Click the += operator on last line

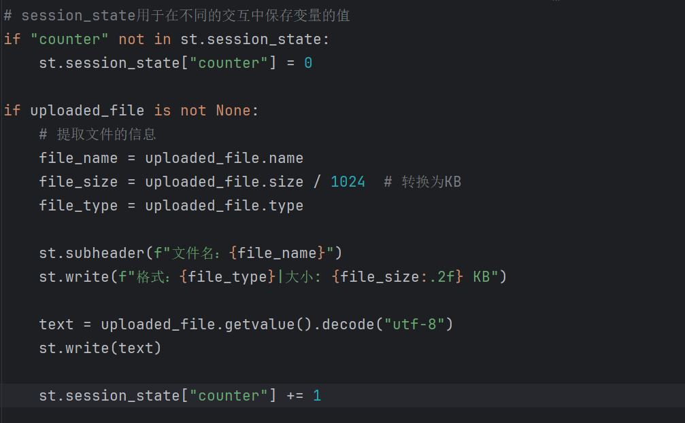295,396
